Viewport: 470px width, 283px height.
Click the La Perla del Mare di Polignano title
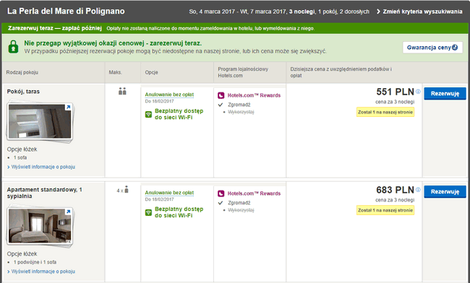coord(66,11)
